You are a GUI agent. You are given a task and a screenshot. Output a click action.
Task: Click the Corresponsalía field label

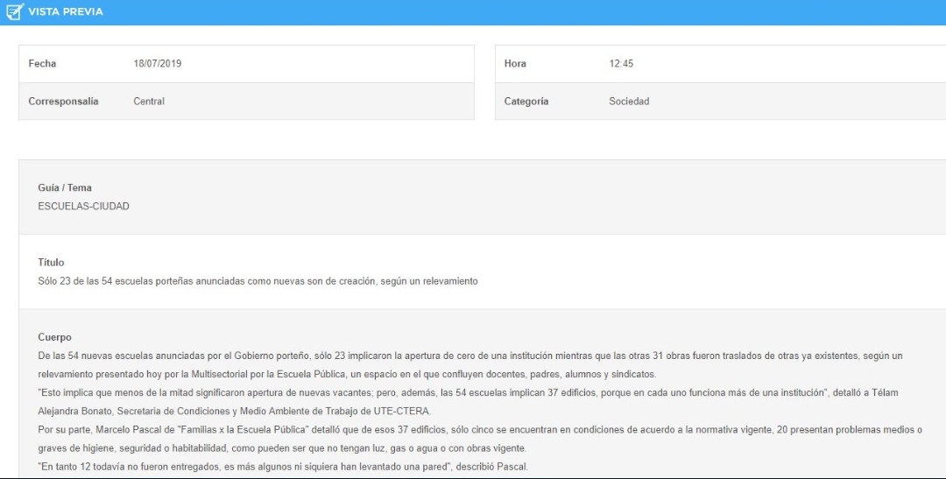click(63, 102)
